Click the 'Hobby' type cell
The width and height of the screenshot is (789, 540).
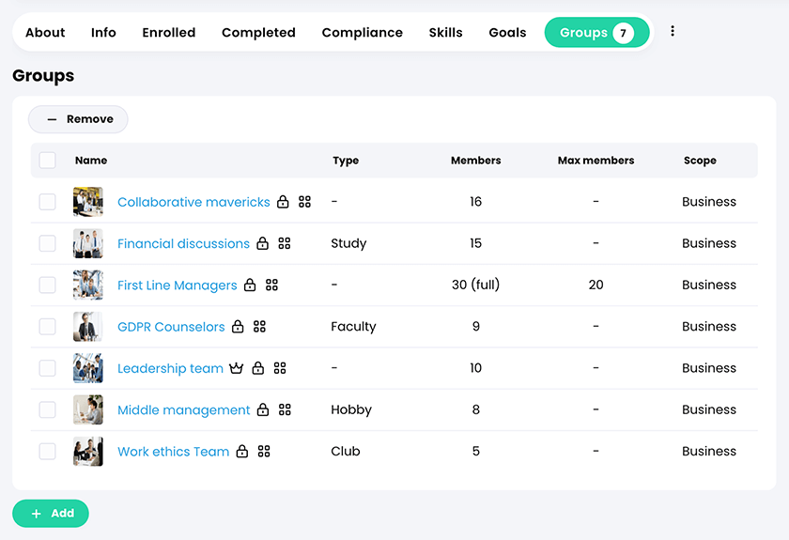coord(351,409)
